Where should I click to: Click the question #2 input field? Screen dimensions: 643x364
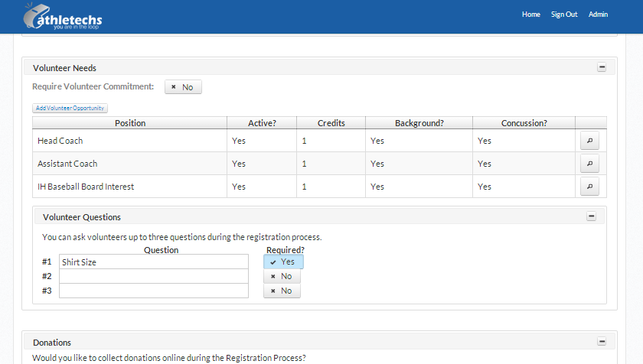(x=154, y=276)
